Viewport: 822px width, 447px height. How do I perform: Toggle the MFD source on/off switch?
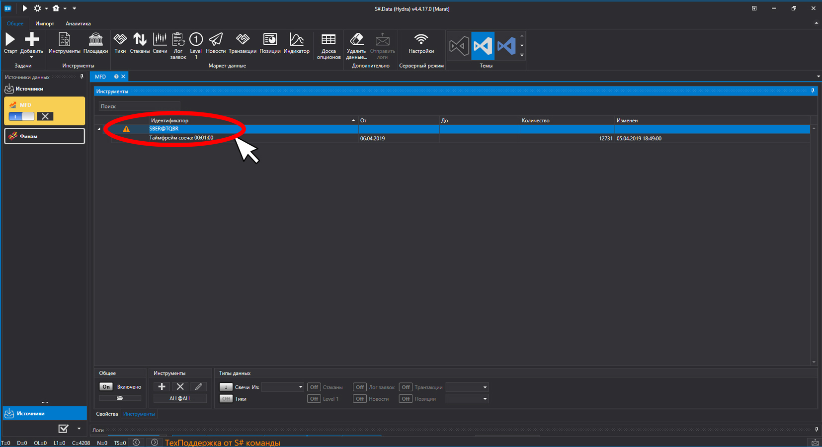(x=21, y=116)
